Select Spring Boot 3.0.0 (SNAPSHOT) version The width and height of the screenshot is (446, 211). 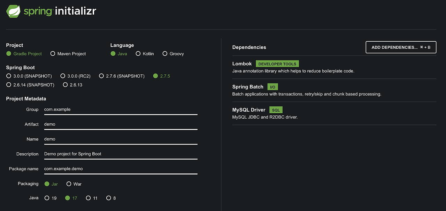pyautogui.click(x=29, y=76)
